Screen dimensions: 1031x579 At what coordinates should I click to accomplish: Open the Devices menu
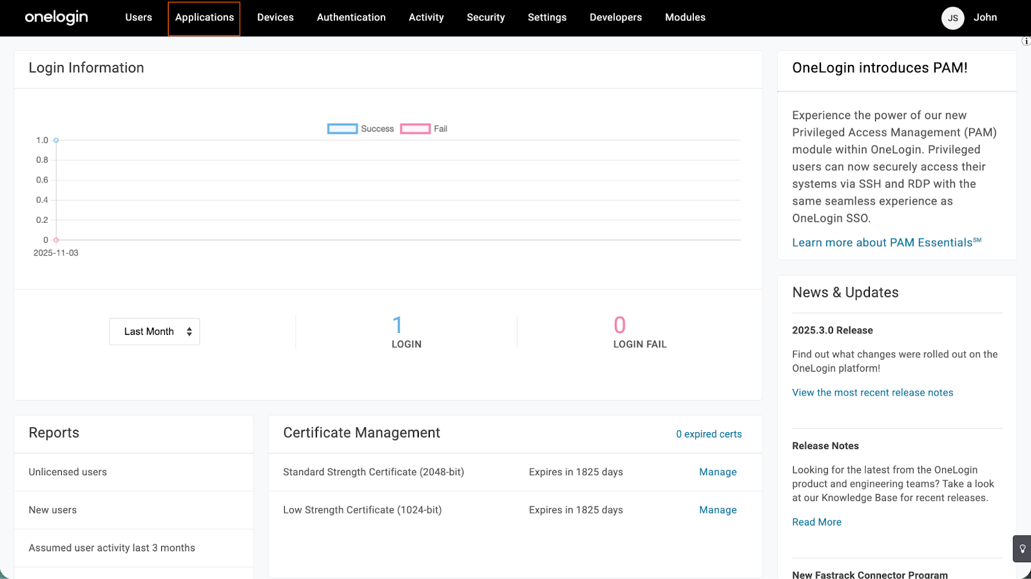click(275, 17)
